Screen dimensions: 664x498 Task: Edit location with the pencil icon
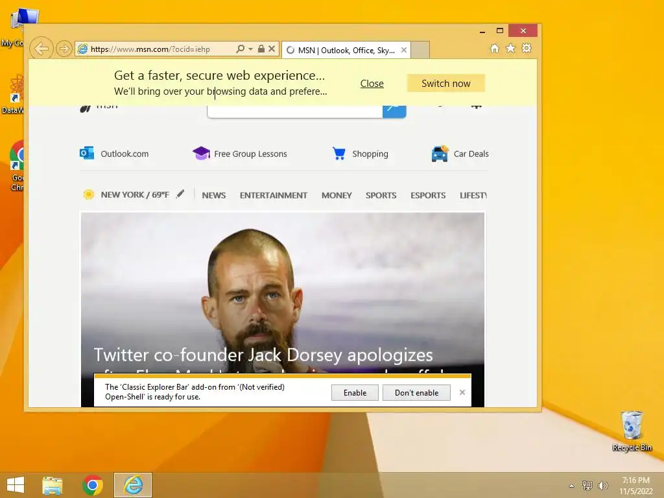click(x=180, y=194)
